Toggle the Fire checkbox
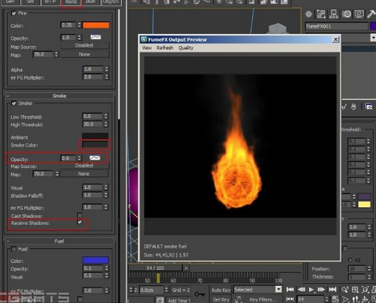The image size is (376, 303). [14, 13]
